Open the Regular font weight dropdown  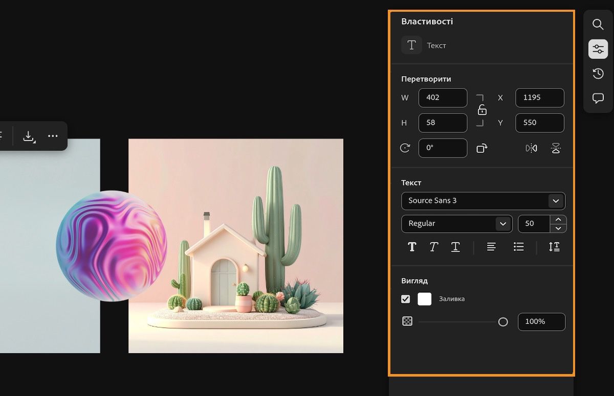457,223
